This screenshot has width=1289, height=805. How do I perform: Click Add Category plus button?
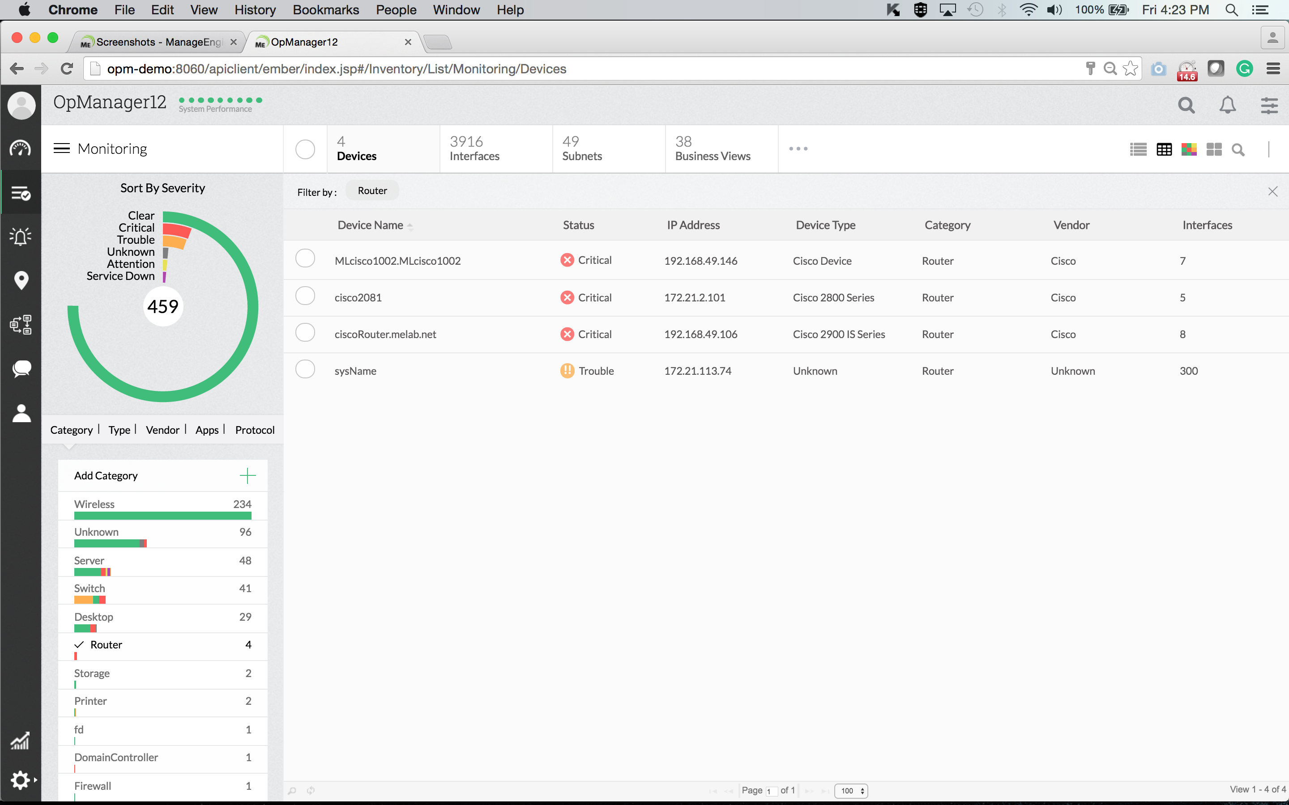pos(248,475)
